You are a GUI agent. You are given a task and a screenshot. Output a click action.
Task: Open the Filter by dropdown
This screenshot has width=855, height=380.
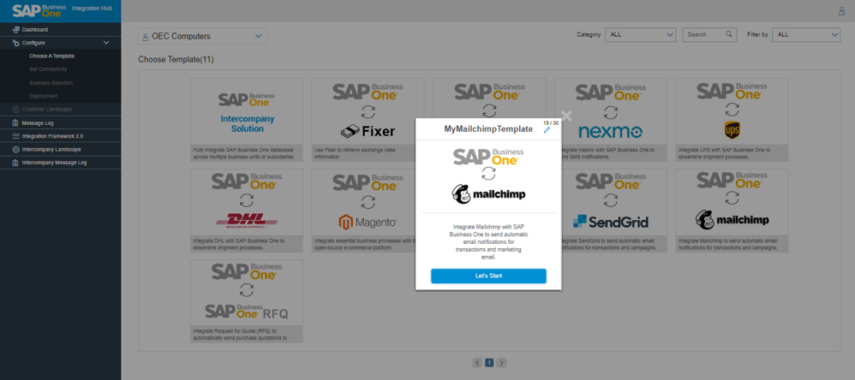(x=805, y=35)
